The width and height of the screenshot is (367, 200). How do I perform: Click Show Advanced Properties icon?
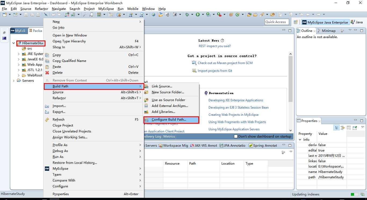(x=343, y=128)
